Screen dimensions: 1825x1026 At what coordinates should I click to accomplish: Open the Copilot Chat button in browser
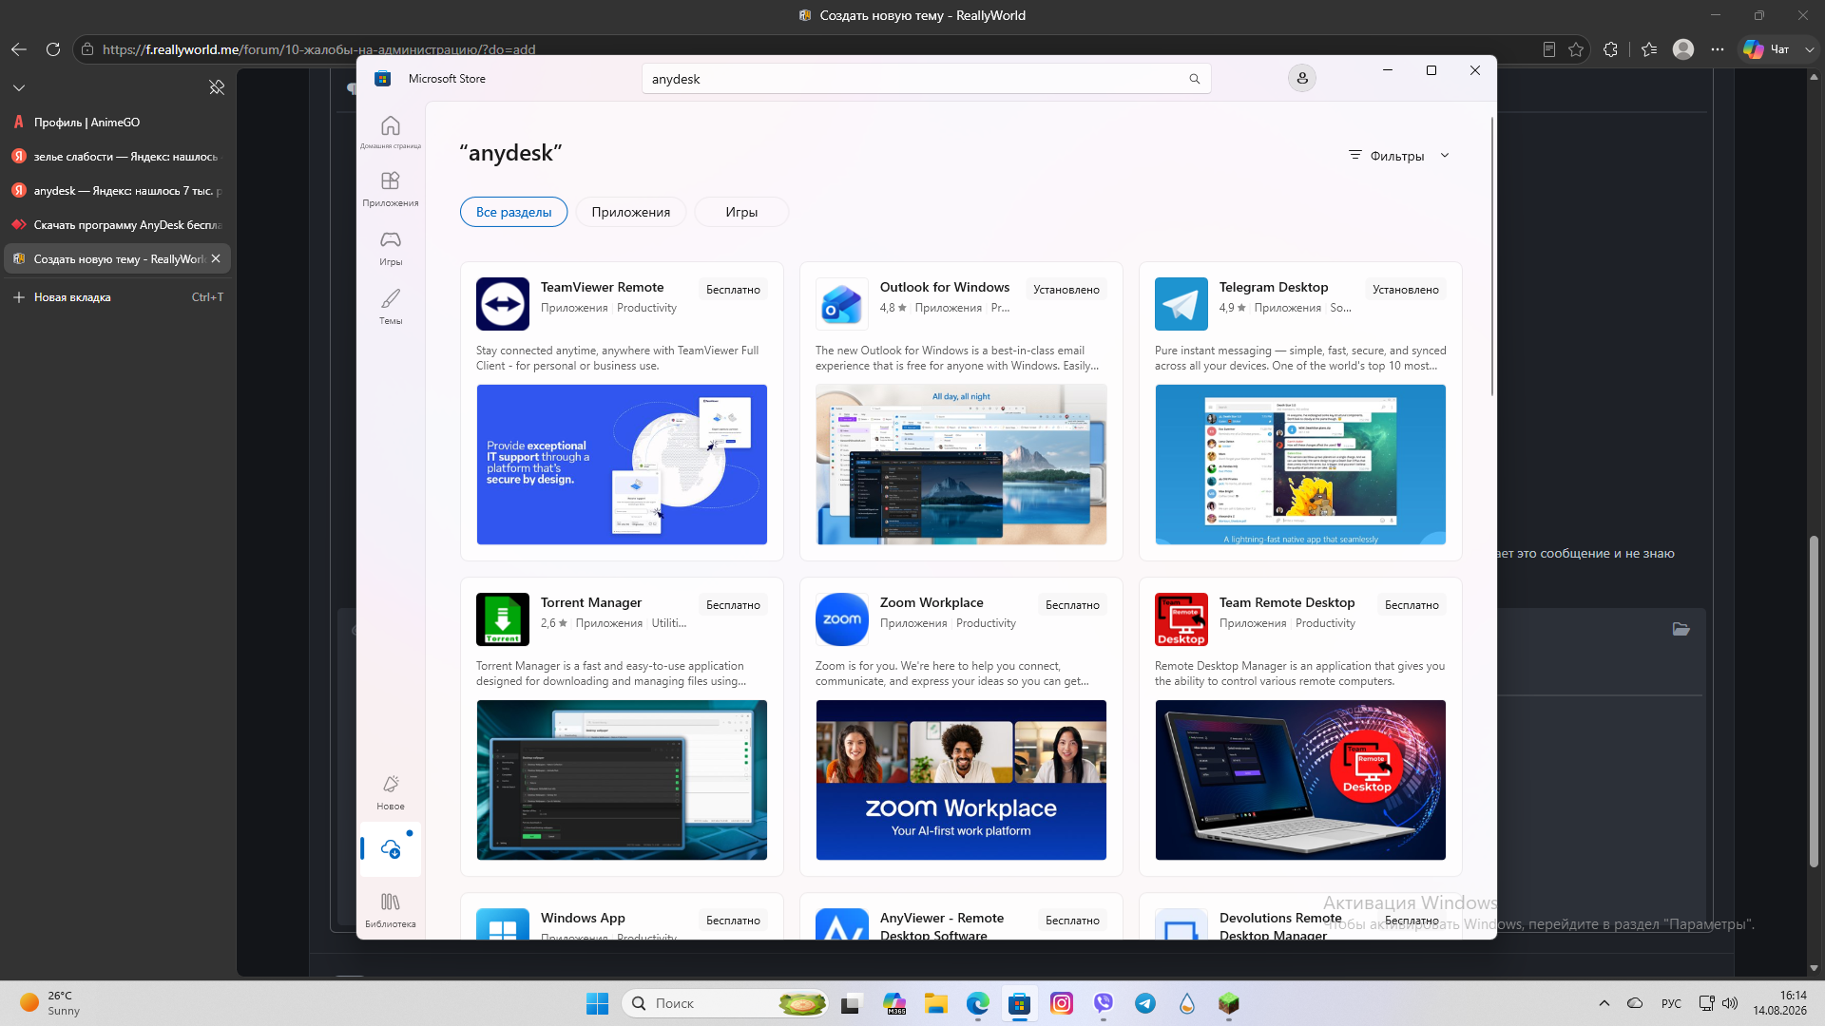tap(1767, 49)
